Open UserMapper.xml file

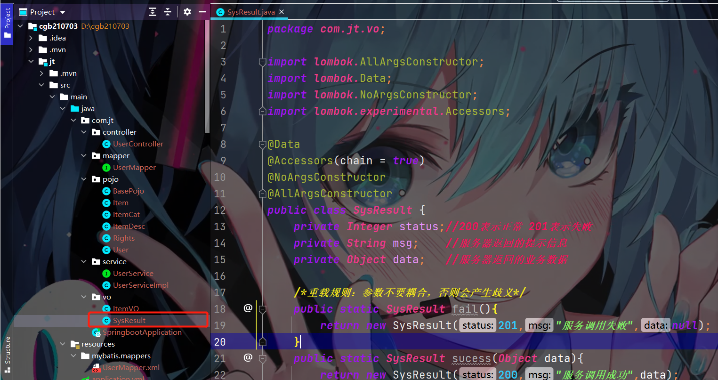click(x=131, y=367)
